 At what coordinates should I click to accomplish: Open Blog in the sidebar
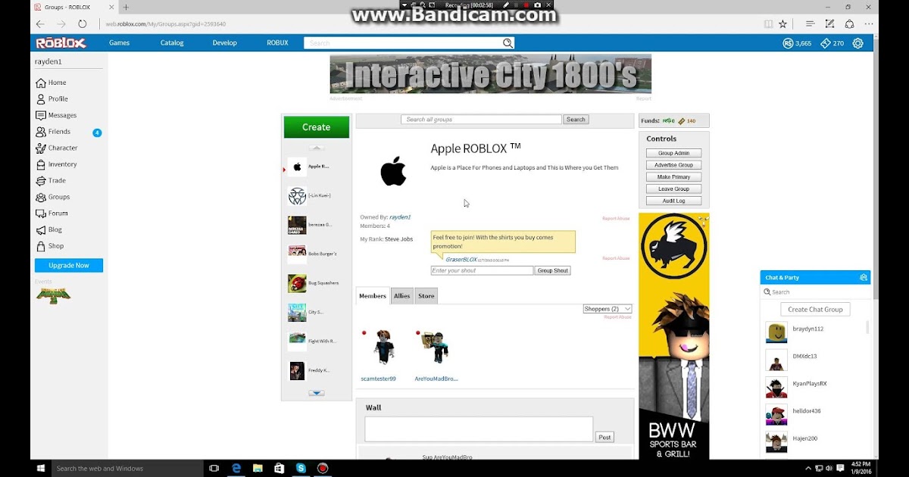49,229
